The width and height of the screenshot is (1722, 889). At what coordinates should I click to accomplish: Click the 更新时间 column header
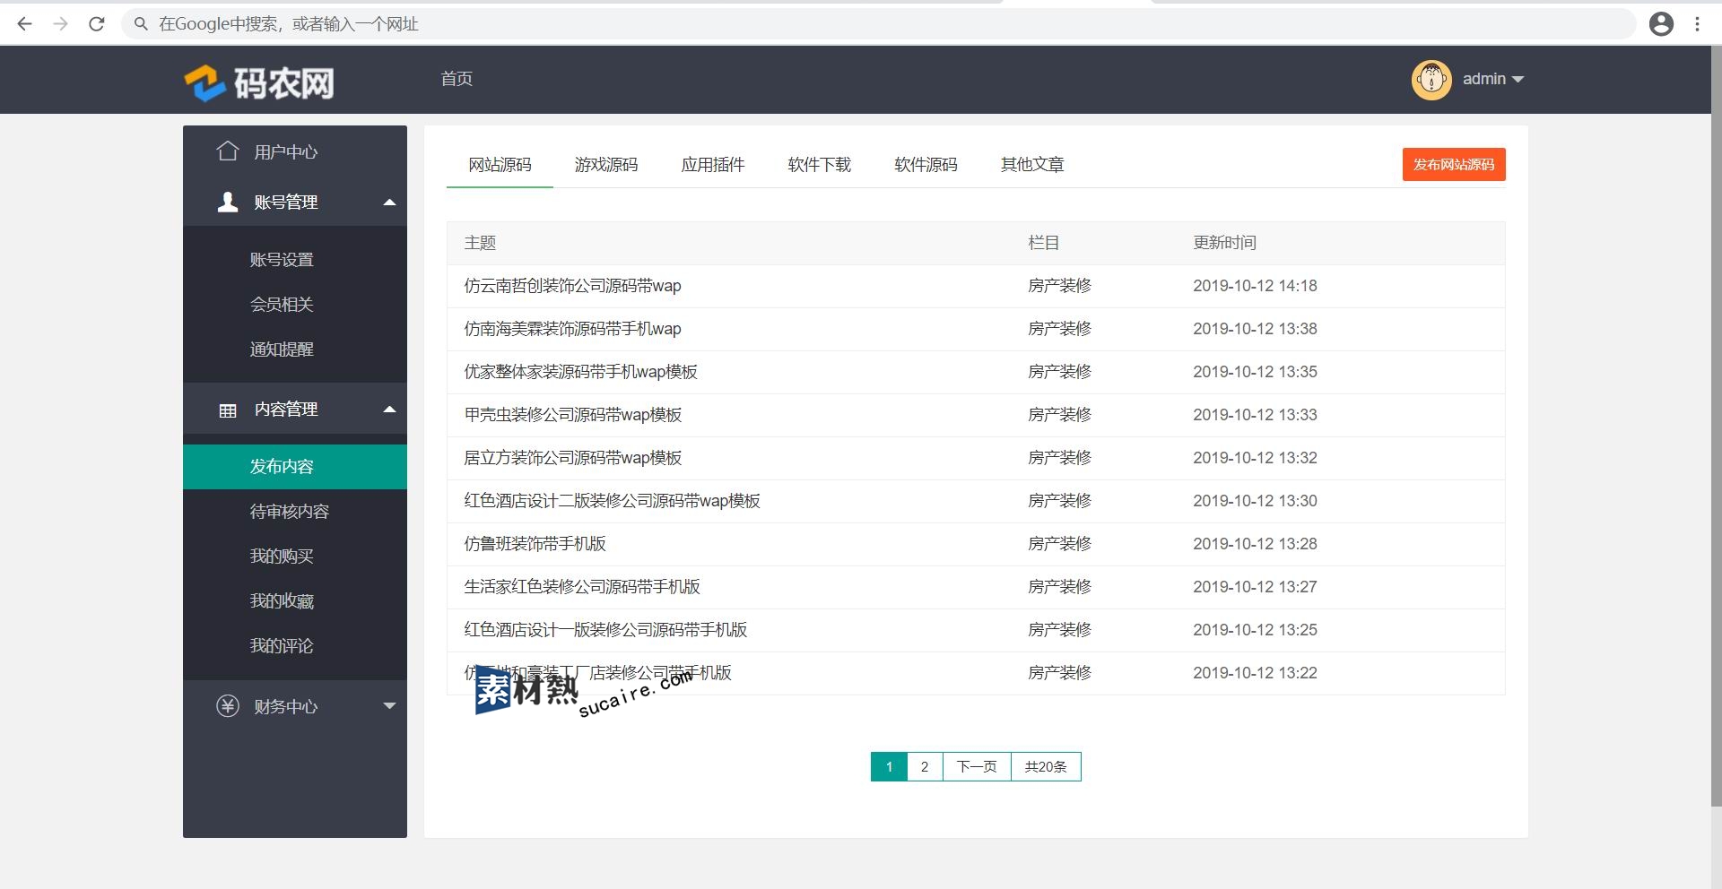[1224, 243]
